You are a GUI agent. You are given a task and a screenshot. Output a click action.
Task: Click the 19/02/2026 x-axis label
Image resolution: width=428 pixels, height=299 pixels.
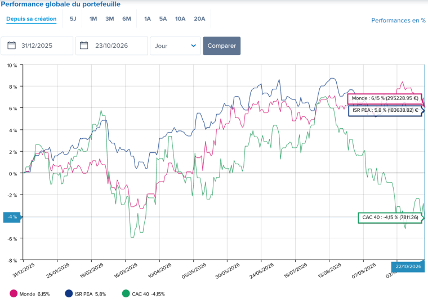(x=91, y=270)
